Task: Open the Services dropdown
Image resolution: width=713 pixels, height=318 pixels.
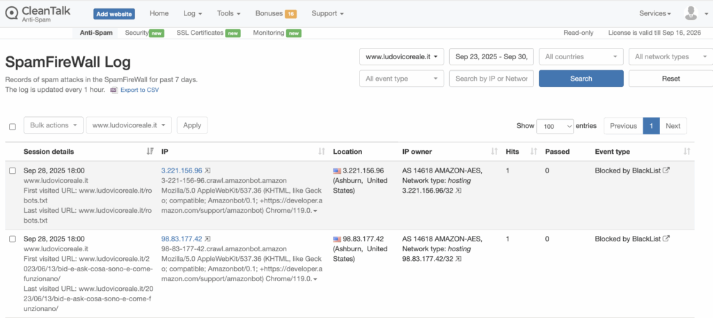Action: 655,14
